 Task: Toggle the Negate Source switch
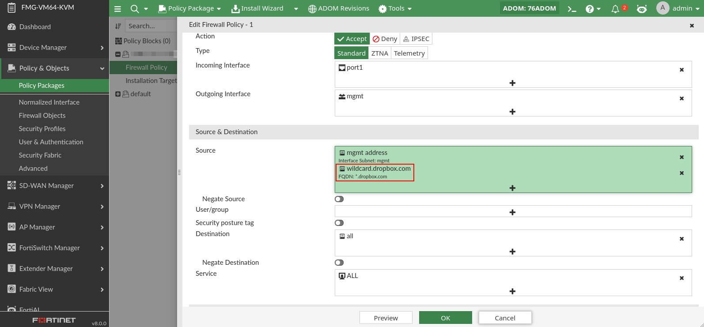(339, 199)
